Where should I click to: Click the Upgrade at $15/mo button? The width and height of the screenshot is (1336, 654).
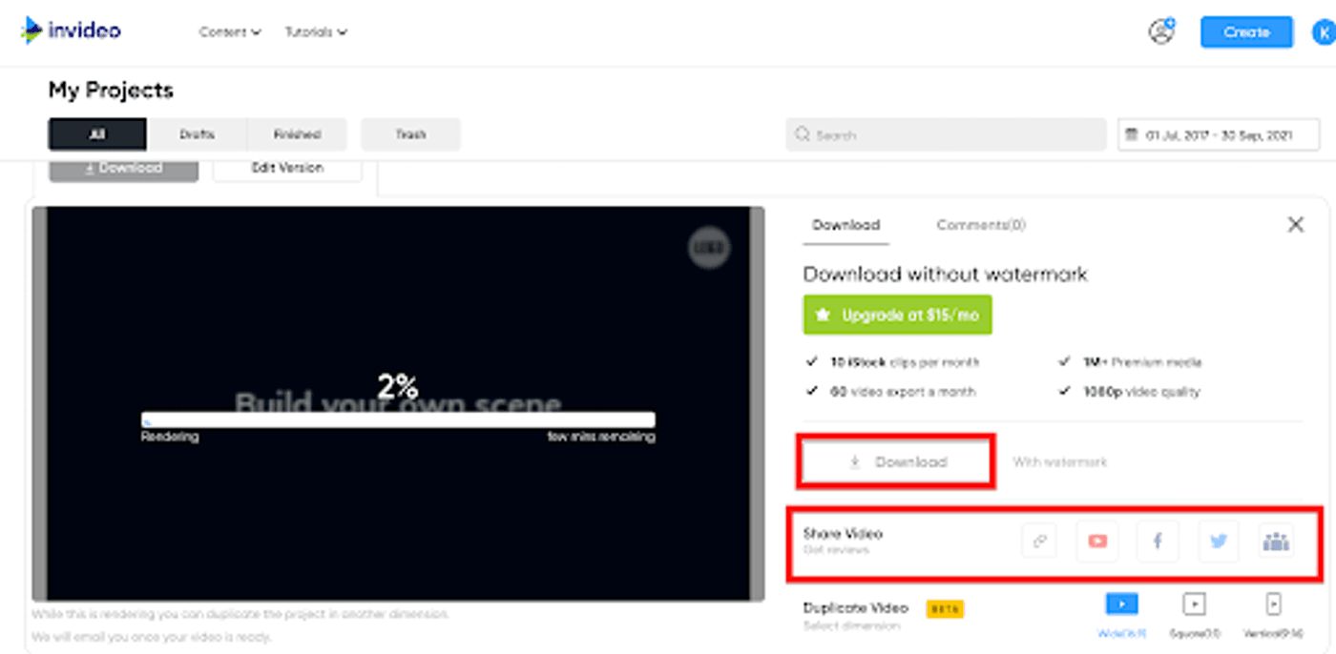click(897, 315)
